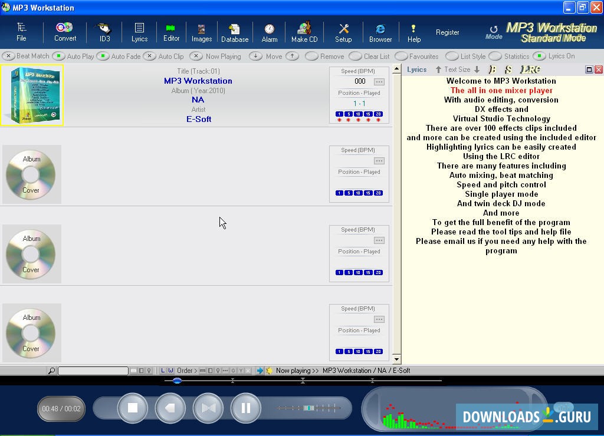The width and height of the screenshot is (604, 436).
Task: Open BPM options button in third track slot
Action: tap(379, 240)
